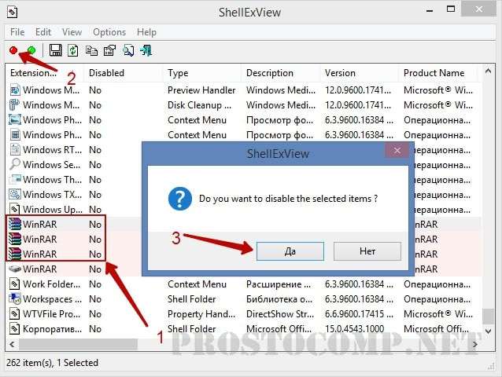Select the Корпоратив... row
Image resolution: width=502 pixels, height=377 pixels.
point(243,329)
